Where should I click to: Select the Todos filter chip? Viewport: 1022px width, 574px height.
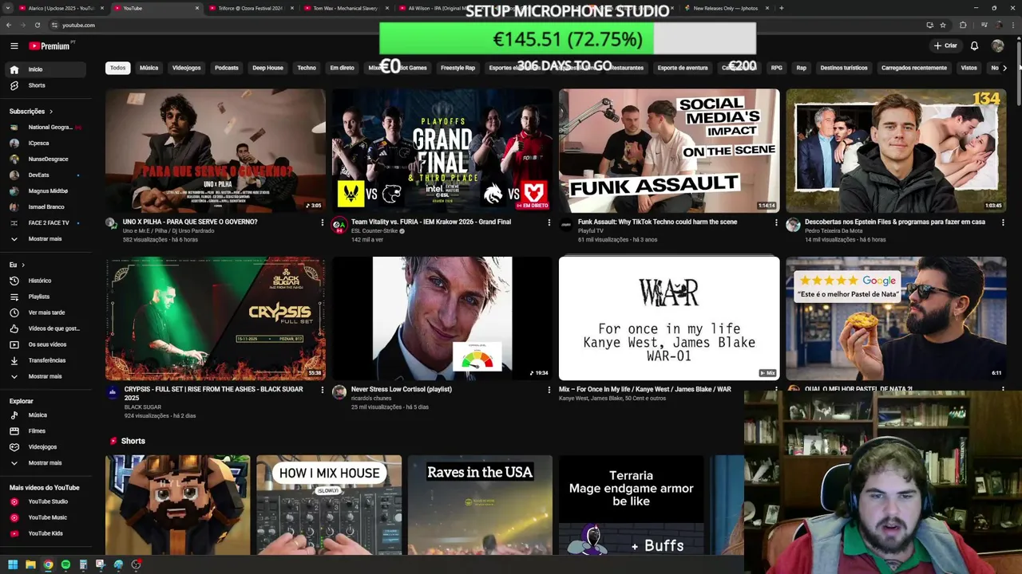[x=117, y=68]
